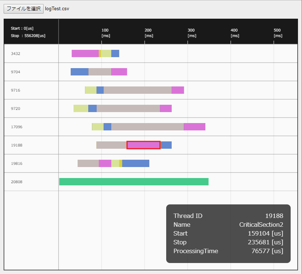Viewport: 302px width, 274px height.
Task: Click the 500 [ms] axis label
Action: pyautogui.click(x=278, y=33)
